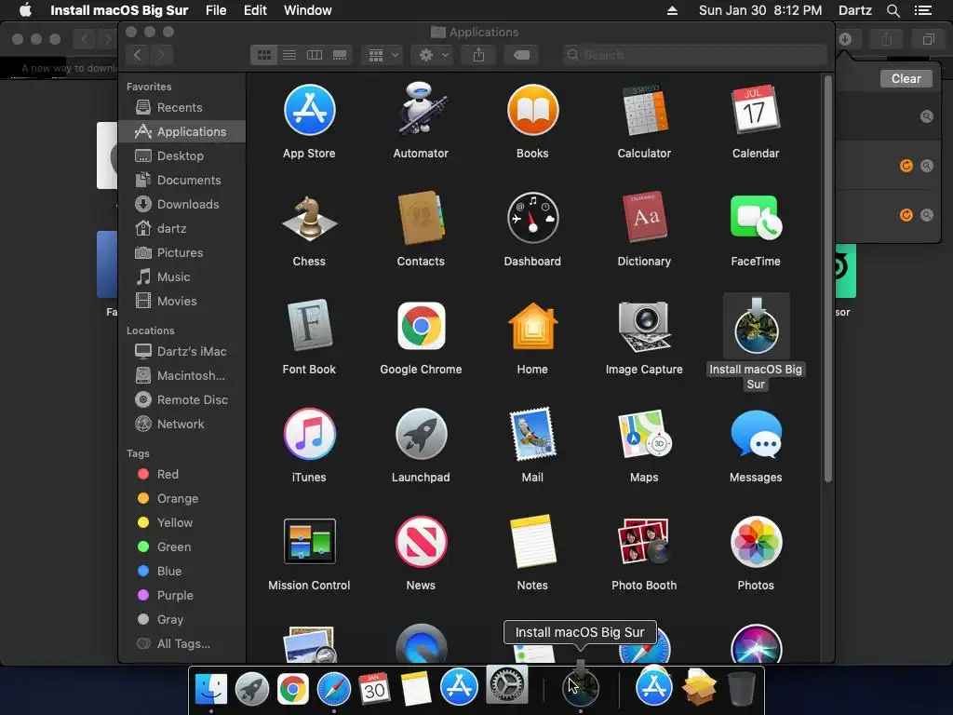
Task: Open All Tags in sidebar
Action: (x=181, y=644)
